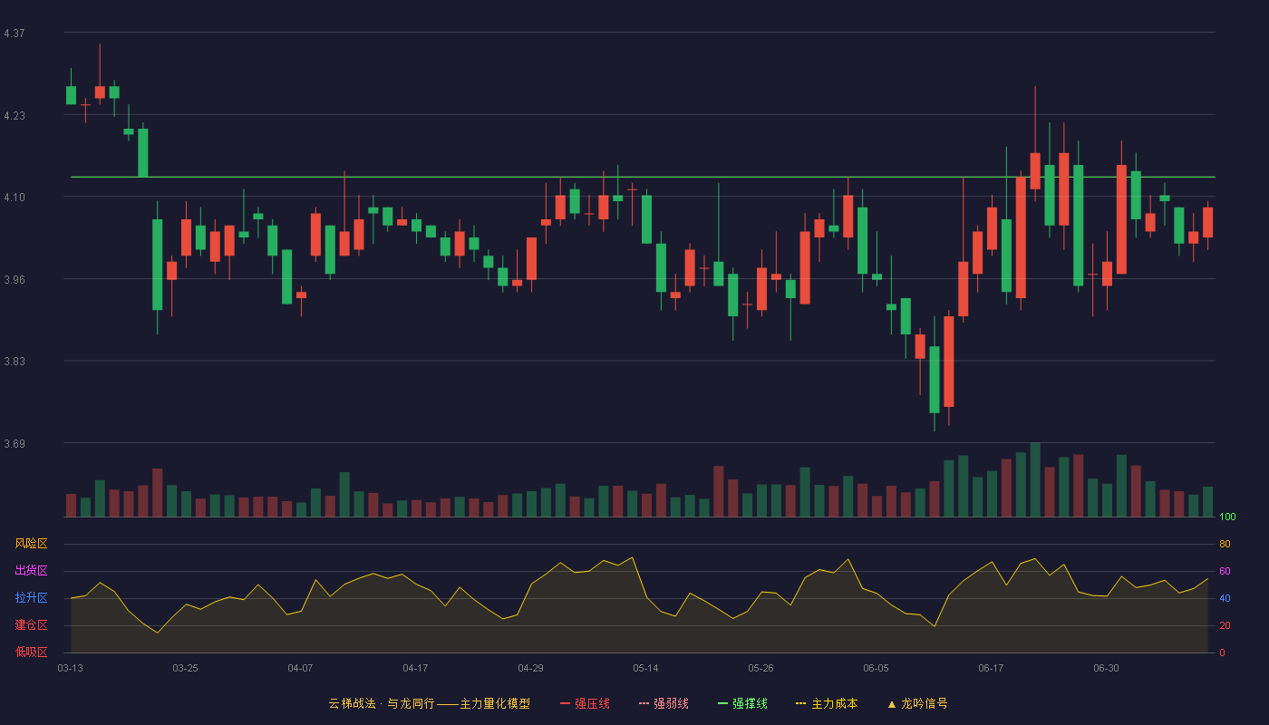The height and width of the screenshot is (725, 1269).
Task: Click the 3.83 price axis label
Action: [15, 362]
